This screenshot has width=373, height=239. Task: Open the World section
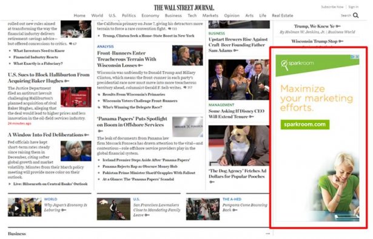[97, 15]
